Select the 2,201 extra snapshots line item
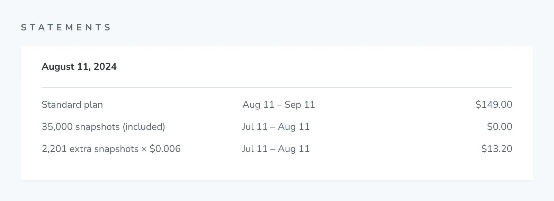Image resolution: width=554 pixels, height=201 pixels. click(111, 149)
